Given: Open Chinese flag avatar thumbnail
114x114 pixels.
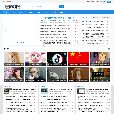Looking at the screenshot, I should 79,59.
